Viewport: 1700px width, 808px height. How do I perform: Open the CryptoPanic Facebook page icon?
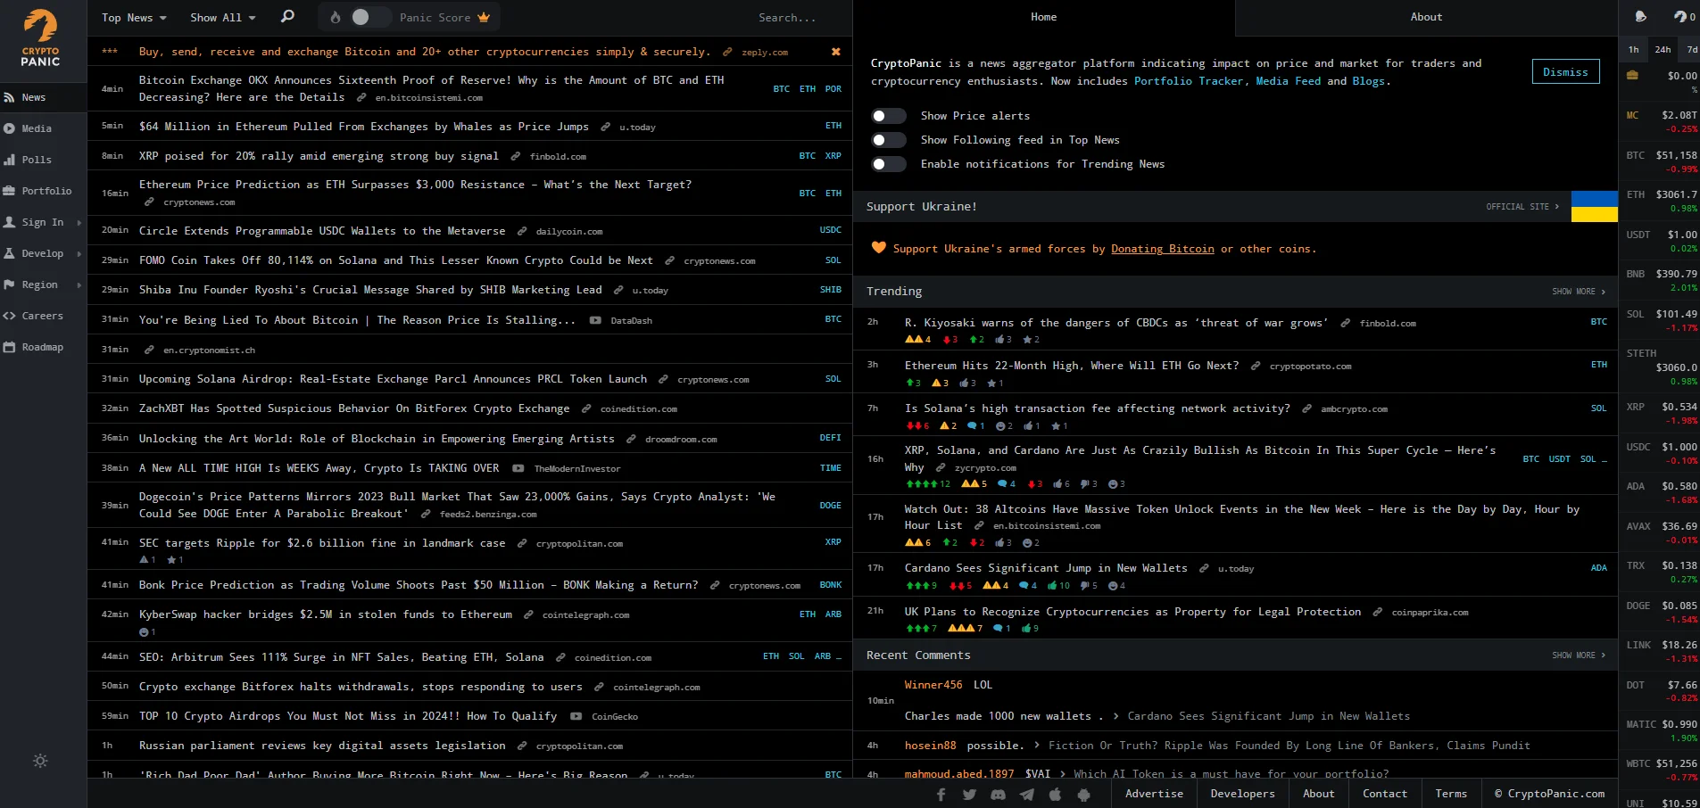941,794
